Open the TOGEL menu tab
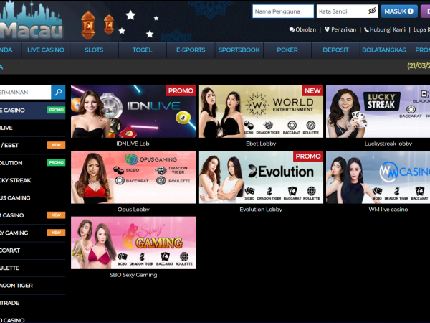430x323 pixels. click(143, 50)
